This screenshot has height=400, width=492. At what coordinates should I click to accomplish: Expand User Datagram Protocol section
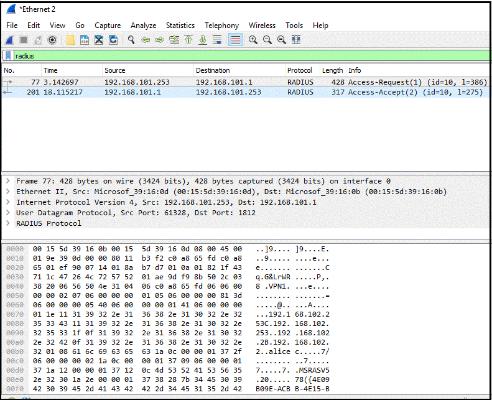click(x=8, y=213)
